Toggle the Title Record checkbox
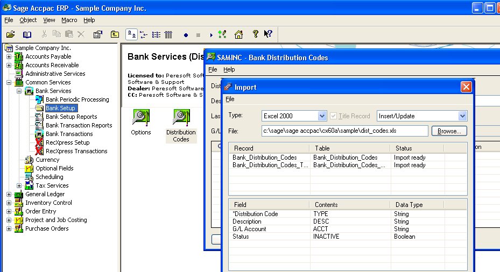Image resolution: width=500 pixels, height=272 pixels. point(334,116)
